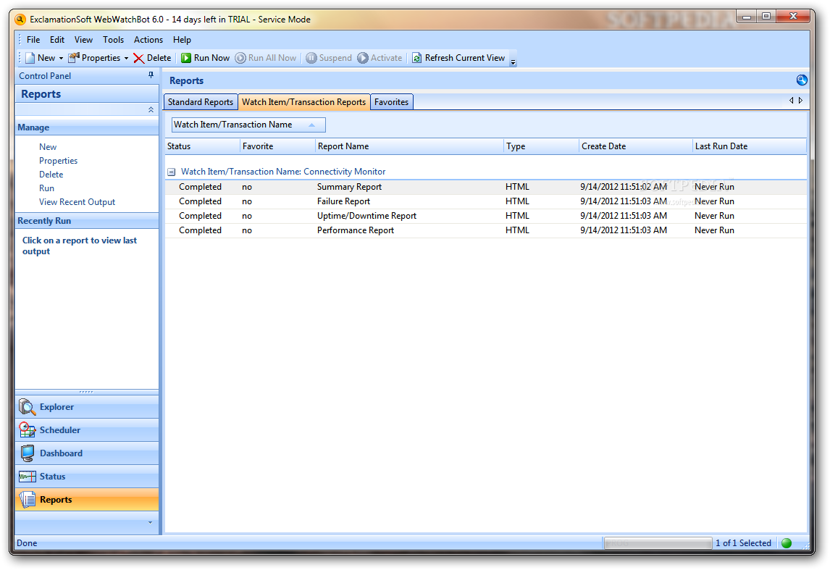The image size is (830, 570).
Task: Switch to the Standard Reports tab
Action: (201, 102)
